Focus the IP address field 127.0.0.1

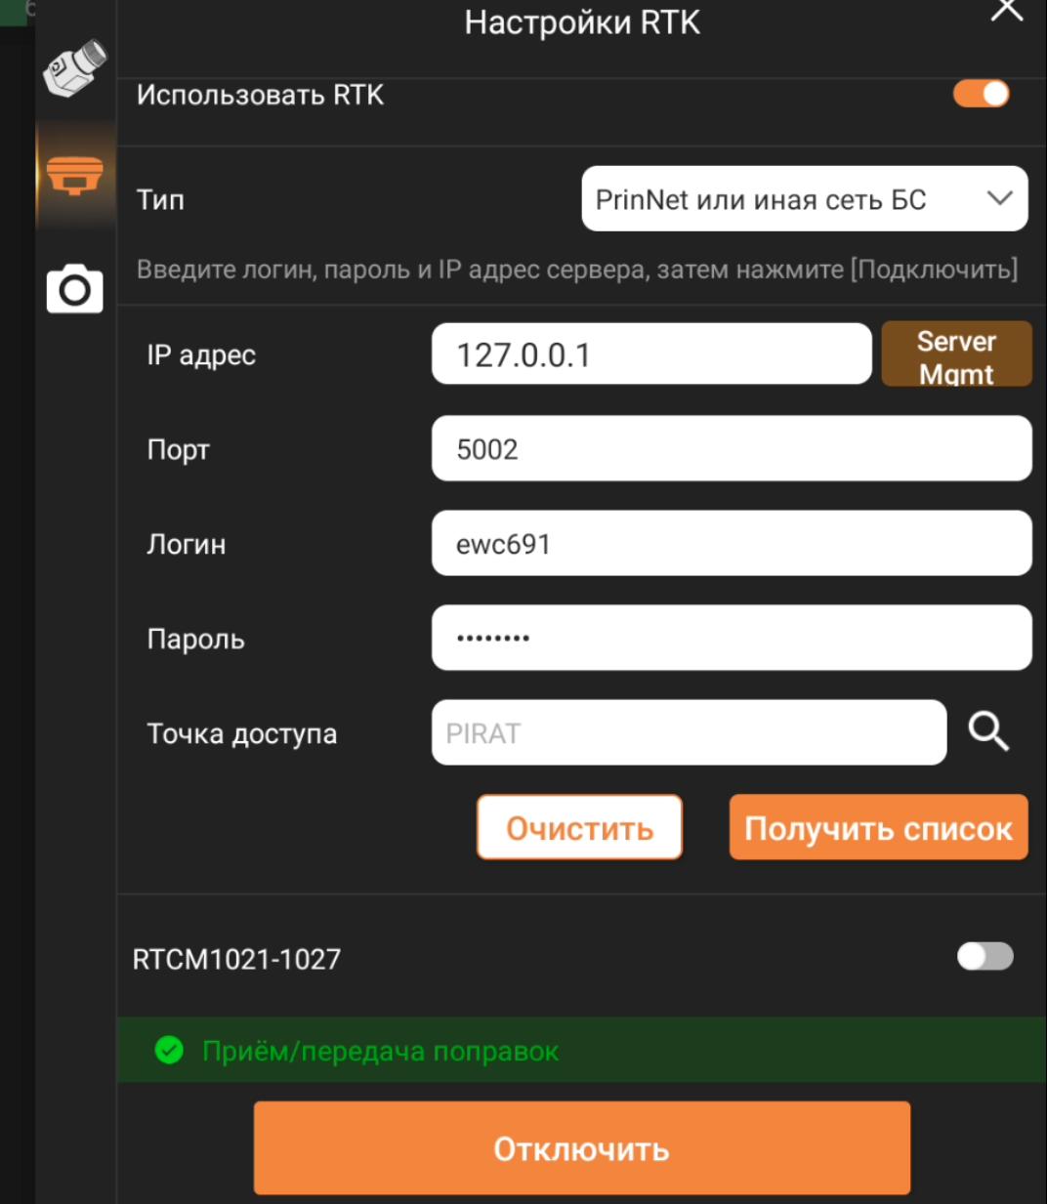pos(651,353)
